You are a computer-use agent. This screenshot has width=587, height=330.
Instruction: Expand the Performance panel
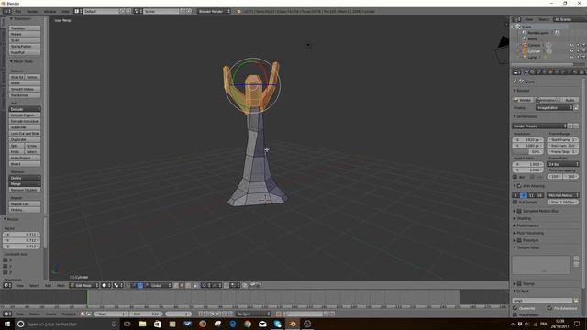(527, 225)
